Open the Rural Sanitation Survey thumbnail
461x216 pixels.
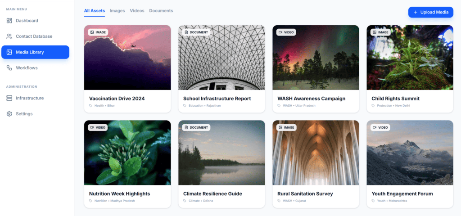(x=316, y=153)
